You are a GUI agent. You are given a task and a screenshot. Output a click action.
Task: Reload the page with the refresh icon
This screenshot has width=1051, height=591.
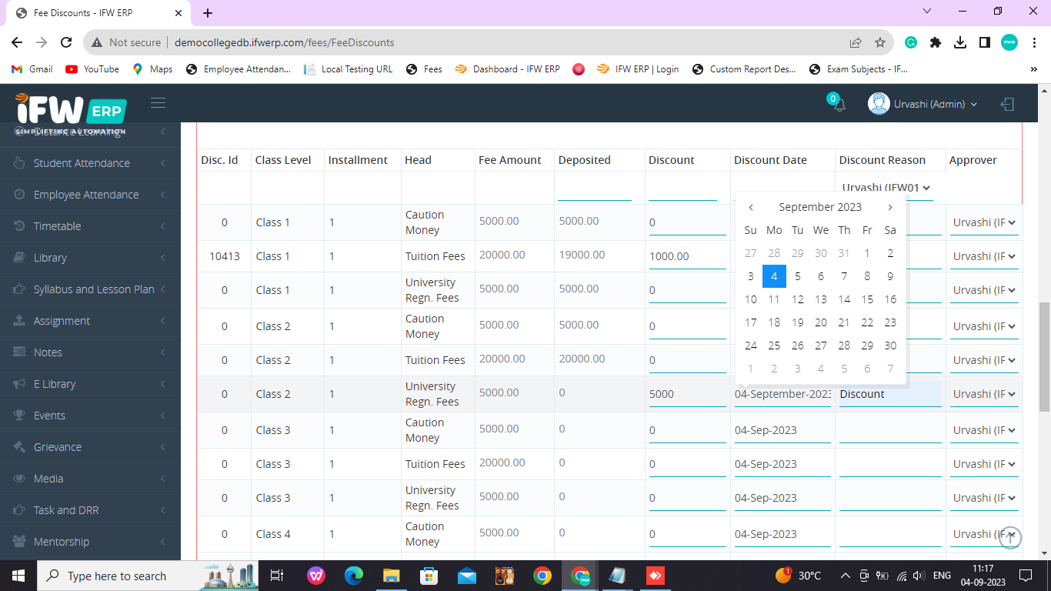coord(66,42)
